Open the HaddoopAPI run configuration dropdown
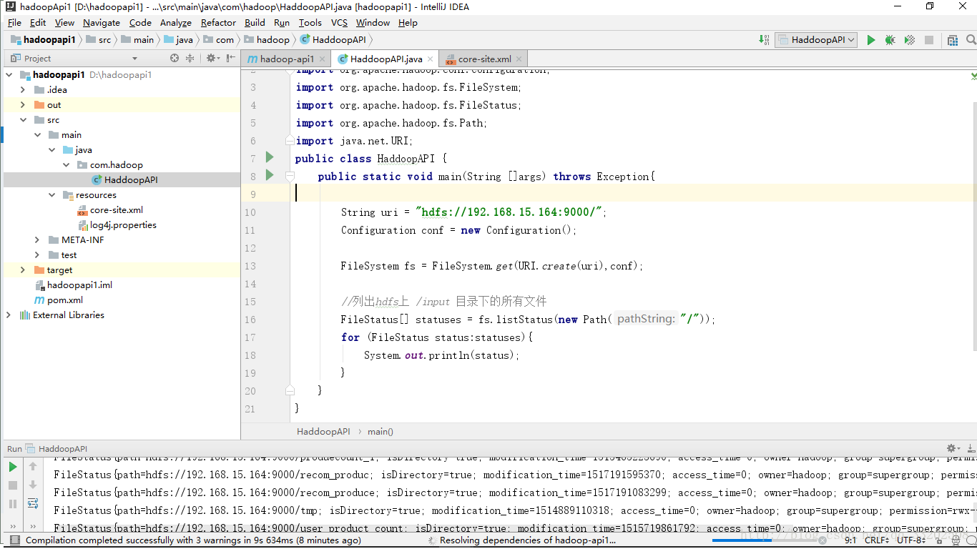Screen dimensions: 977x549 [x=817, y=40]
